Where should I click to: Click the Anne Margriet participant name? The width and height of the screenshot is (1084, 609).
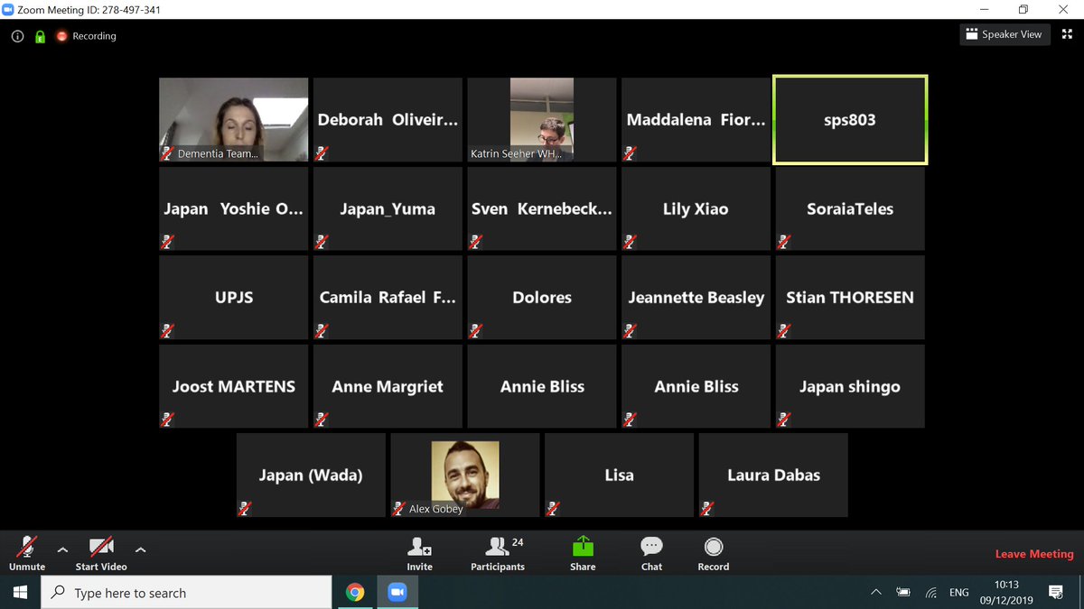(x=388, y=386)
